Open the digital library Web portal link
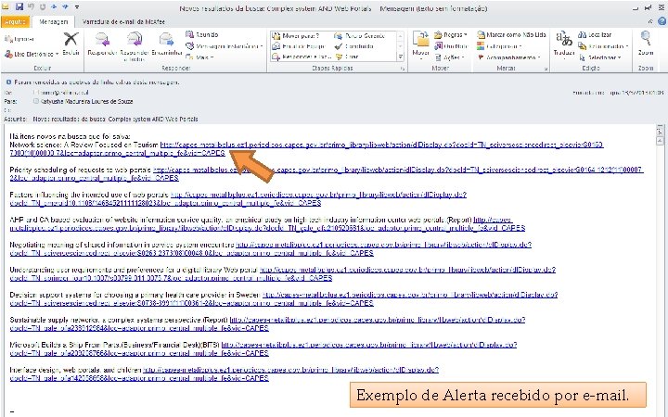The width and height of the screenshot is (668, 417). 407,270
